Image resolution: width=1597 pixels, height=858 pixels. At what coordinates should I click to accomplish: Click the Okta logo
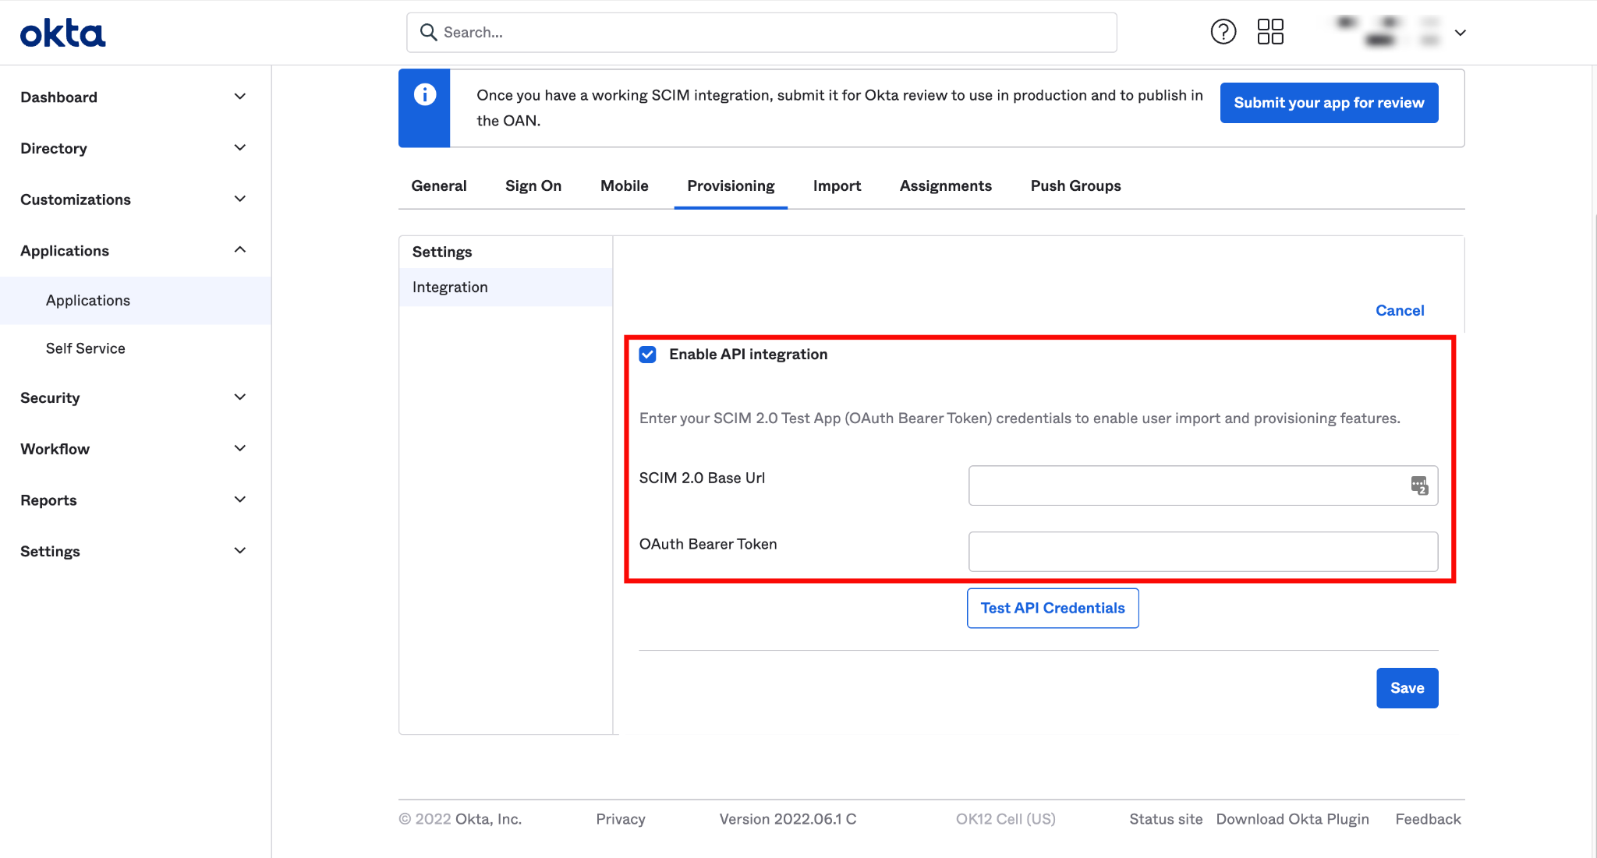(62, 33)
